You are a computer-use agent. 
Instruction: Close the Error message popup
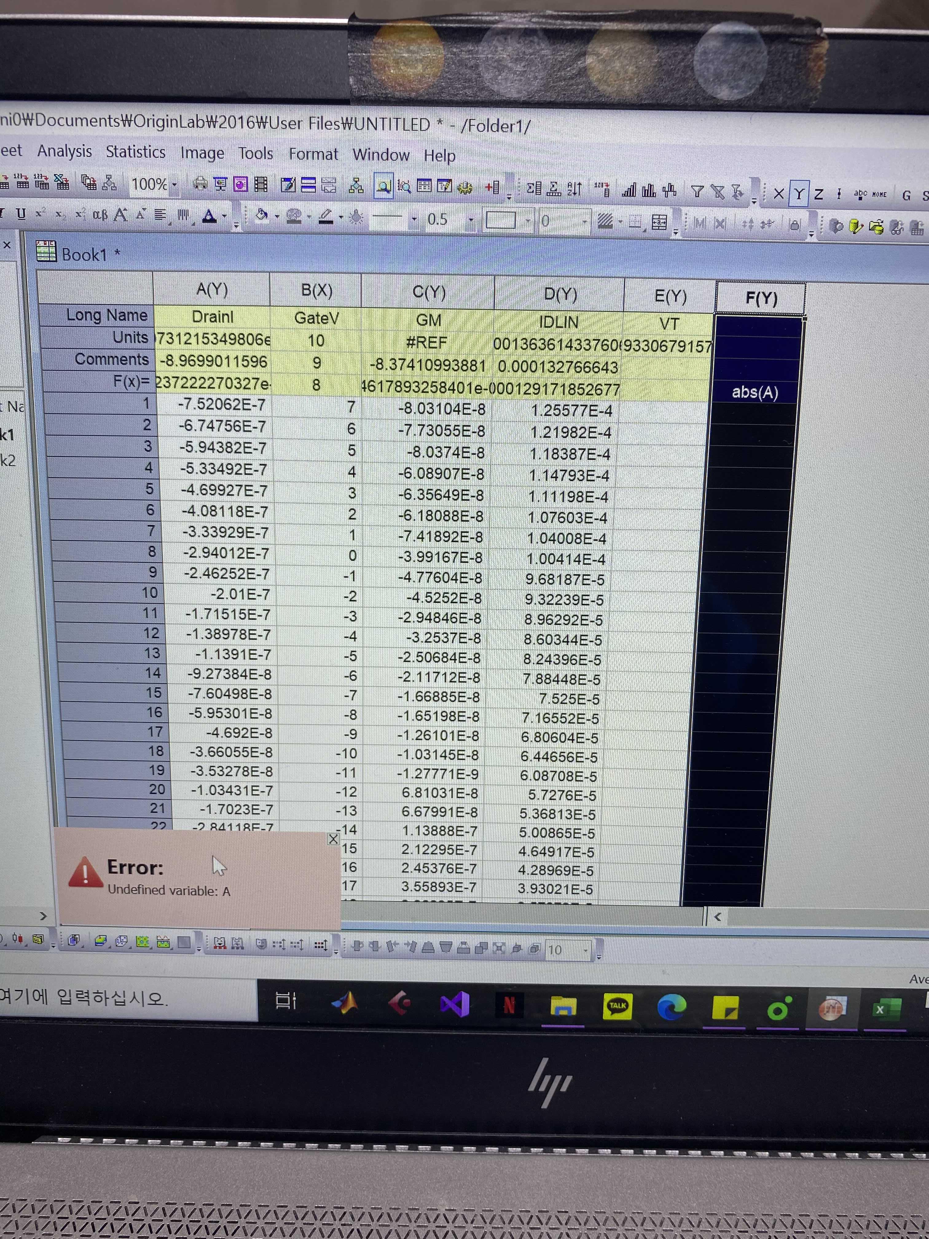[333, 839]
